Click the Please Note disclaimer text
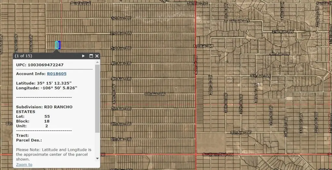The image size is (332, 170). (54, 154)
